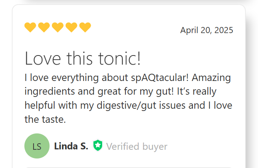Select the last line ending with the taste.

(x=45, y=119)
